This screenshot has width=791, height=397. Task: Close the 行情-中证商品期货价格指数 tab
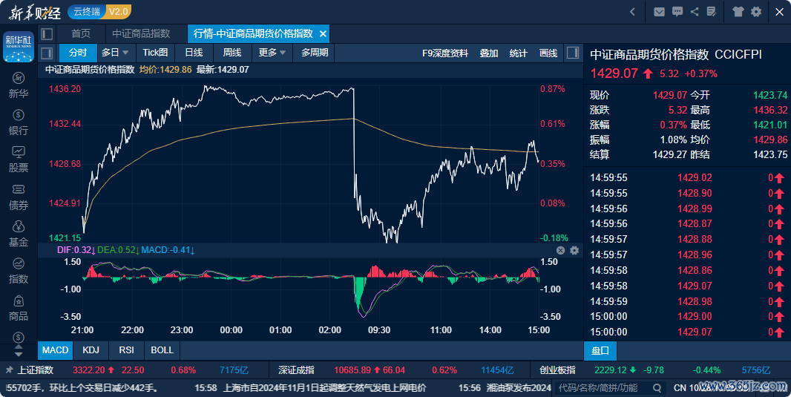[323, 34]
